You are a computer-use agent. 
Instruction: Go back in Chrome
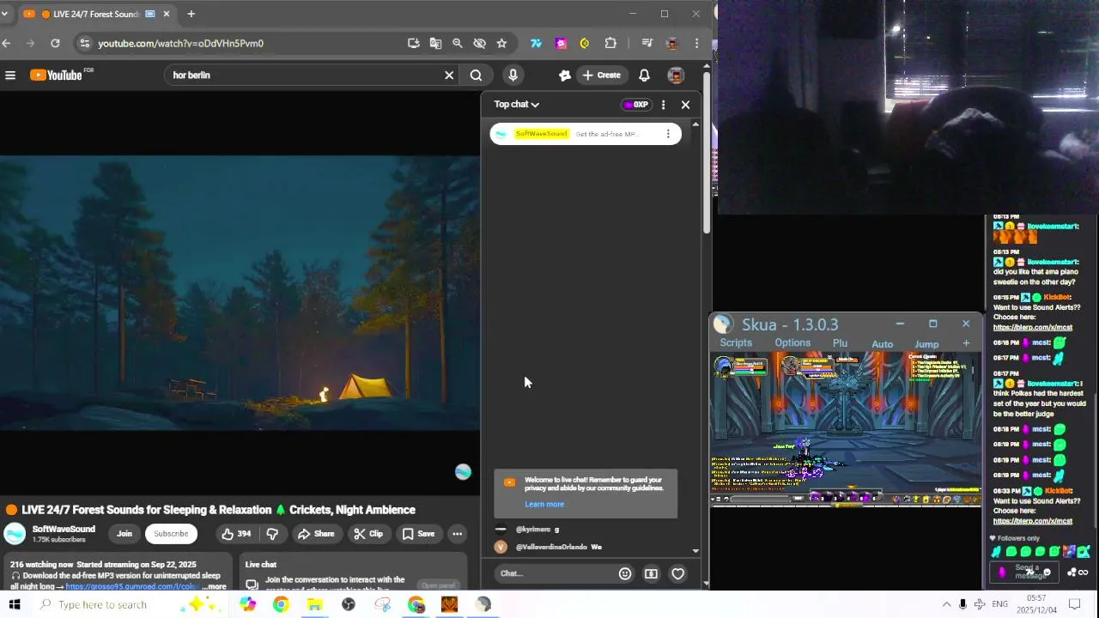pyautogui.click(x=7, y=43)
